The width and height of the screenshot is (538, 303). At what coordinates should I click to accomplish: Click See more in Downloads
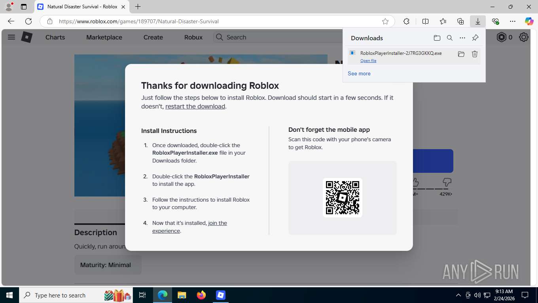tap(359, 73)
